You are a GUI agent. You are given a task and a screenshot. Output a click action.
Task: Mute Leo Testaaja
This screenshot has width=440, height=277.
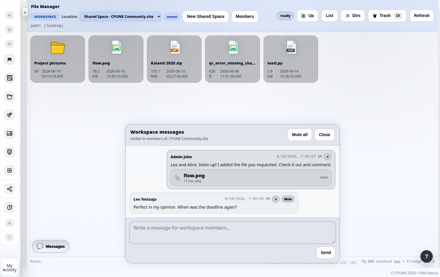click(288, 199)
